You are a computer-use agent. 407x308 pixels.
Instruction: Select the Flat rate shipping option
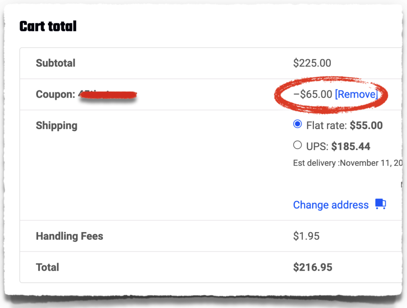click(297, 124)
